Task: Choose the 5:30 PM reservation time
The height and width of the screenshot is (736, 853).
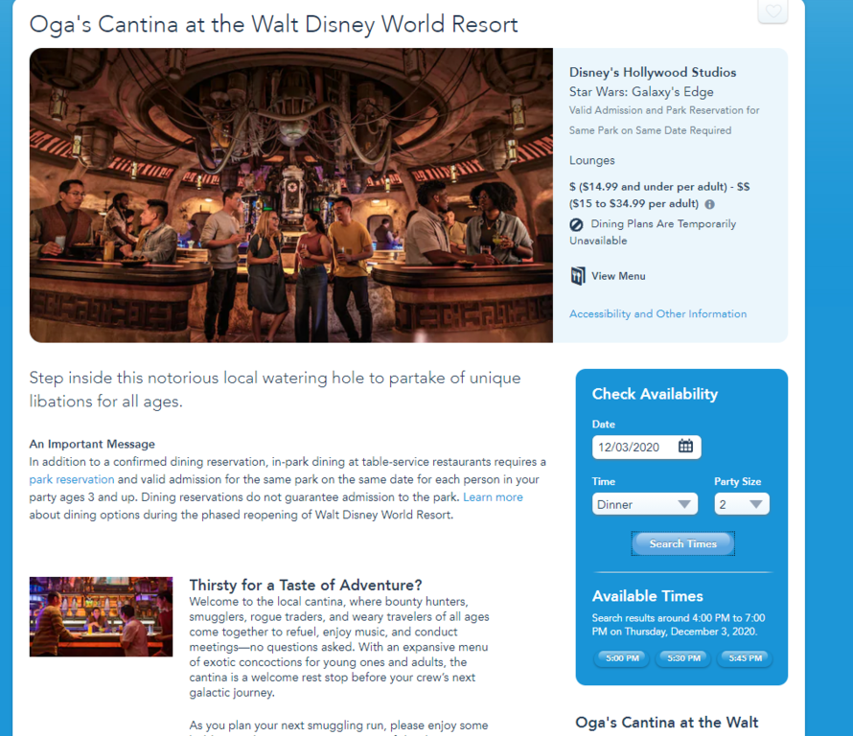Action: (682, 658)
